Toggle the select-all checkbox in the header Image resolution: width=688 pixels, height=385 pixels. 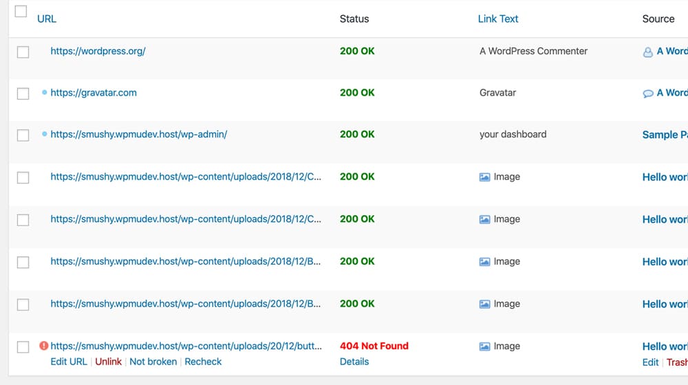click(21, 11)
